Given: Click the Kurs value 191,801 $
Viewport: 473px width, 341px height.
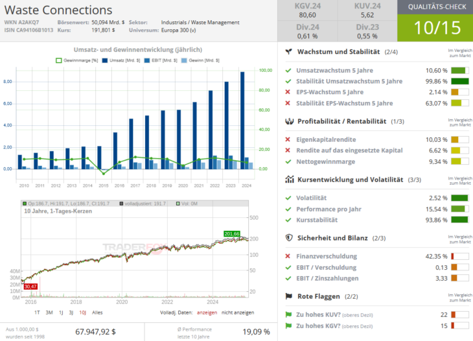Looking at the screenshot, I should coord(103,30).
